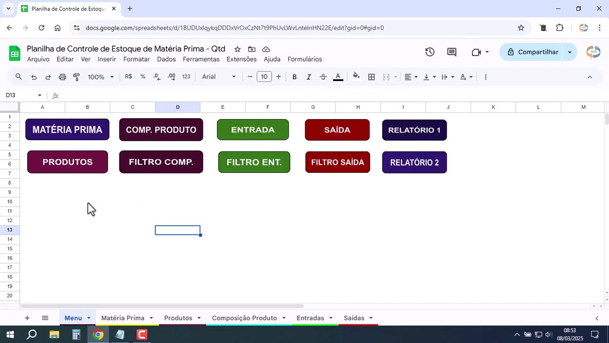Viewport: 609px width, 343px height.
Task: Go to the browser home page
Action: point(58,28)
